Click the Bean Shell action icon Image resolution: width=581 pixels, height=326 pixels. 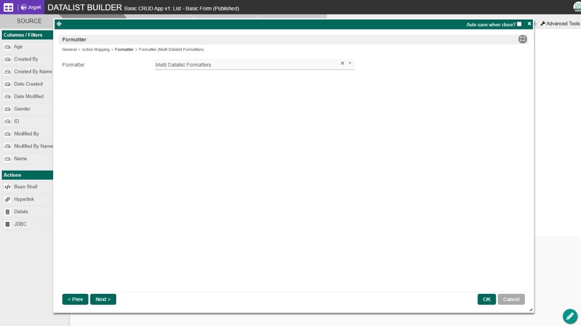tap(7, 187)
